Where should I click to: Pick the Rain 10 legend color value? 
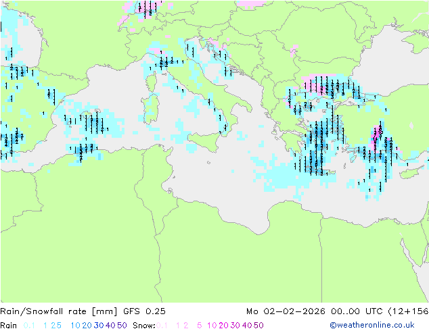[x=76, y=326]
